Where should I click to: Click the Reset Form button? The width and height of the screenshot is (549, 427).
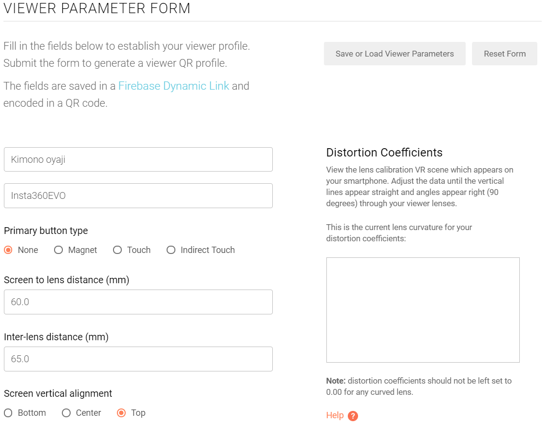click(x=504, y=54)
